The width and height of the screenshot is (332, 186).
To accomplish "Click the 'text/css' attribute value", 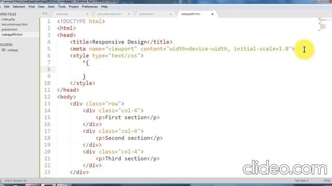I will click(125, 56).
